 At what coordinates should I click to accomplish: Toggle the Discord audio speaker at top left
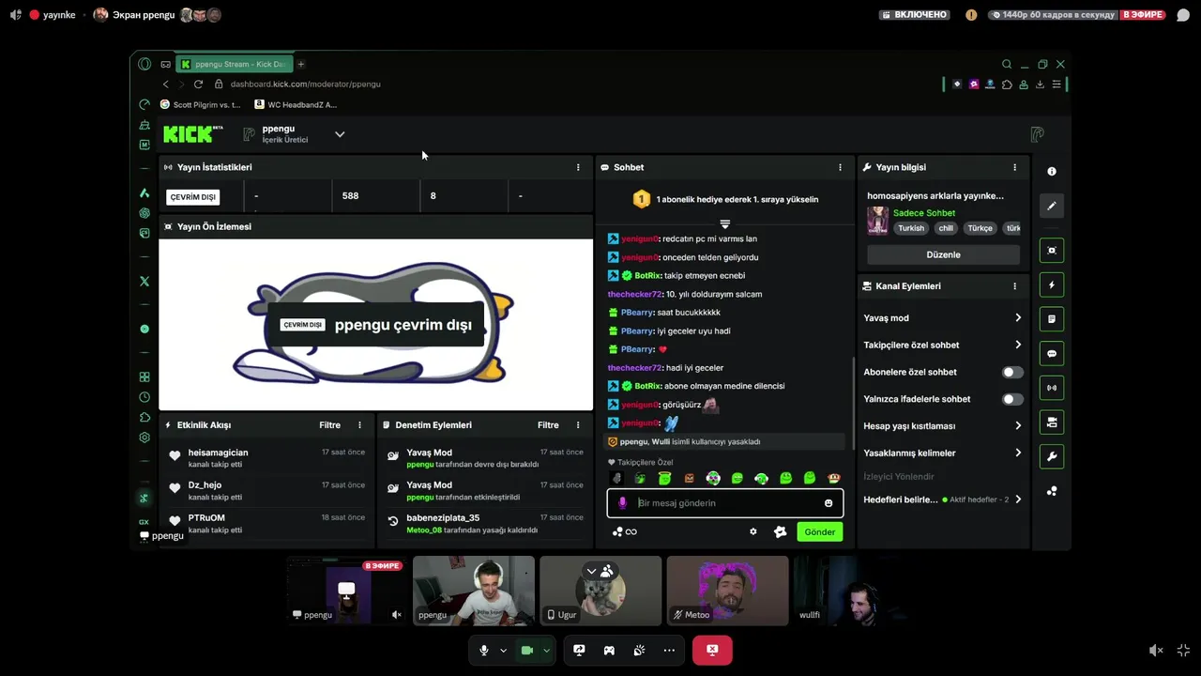(15, 15)
